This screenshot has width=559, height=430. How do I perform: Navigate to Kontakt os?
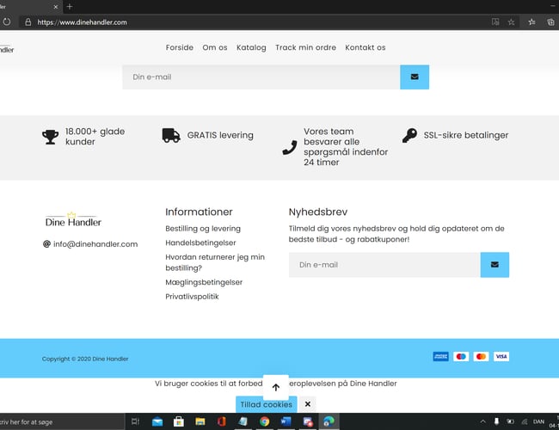365,47
